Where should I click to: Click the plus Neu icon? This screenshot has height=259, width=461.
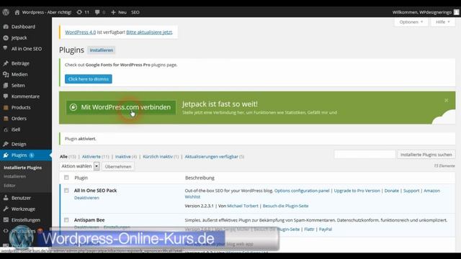(114, 12)
